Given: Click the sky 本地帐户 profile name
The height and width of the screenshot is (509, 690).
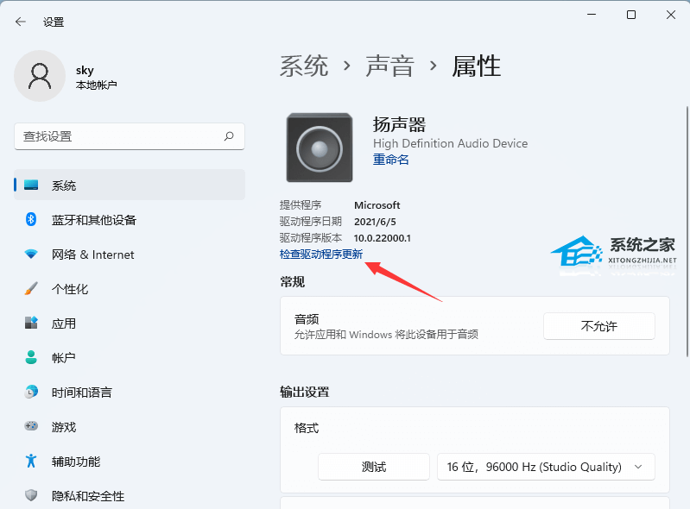Looking at the screenshot, I should pyautogui.click(x=97, y=77).
